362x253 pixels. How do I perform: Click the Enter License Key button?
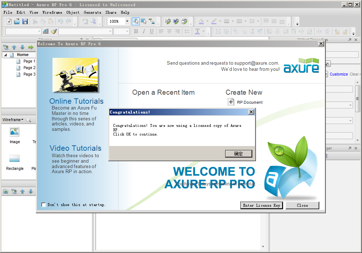click(262, 205)
